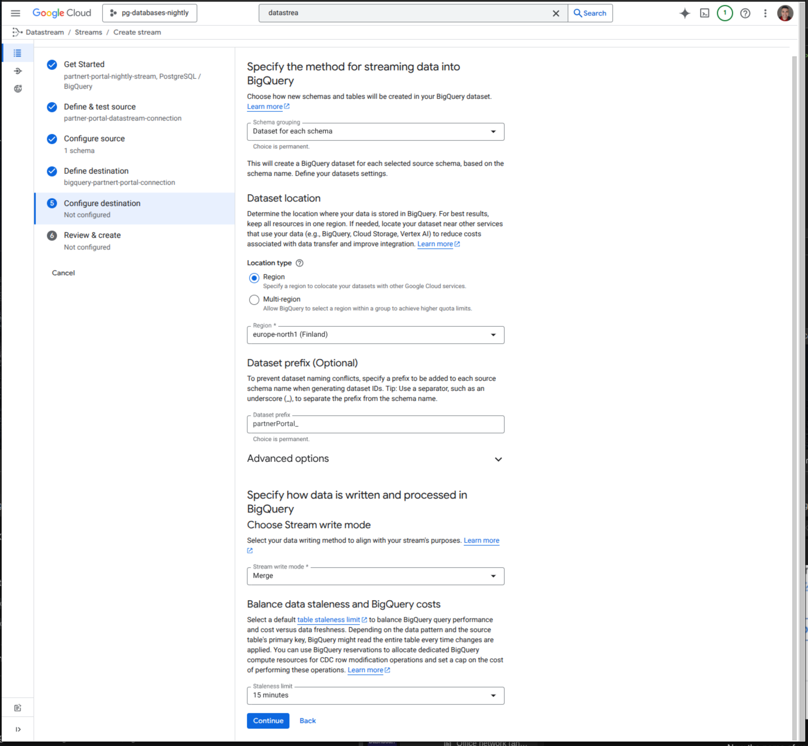This screenshot has width=808, height=746.
Task: Open the Stream write mode dropdown
Action: [375, 576]
